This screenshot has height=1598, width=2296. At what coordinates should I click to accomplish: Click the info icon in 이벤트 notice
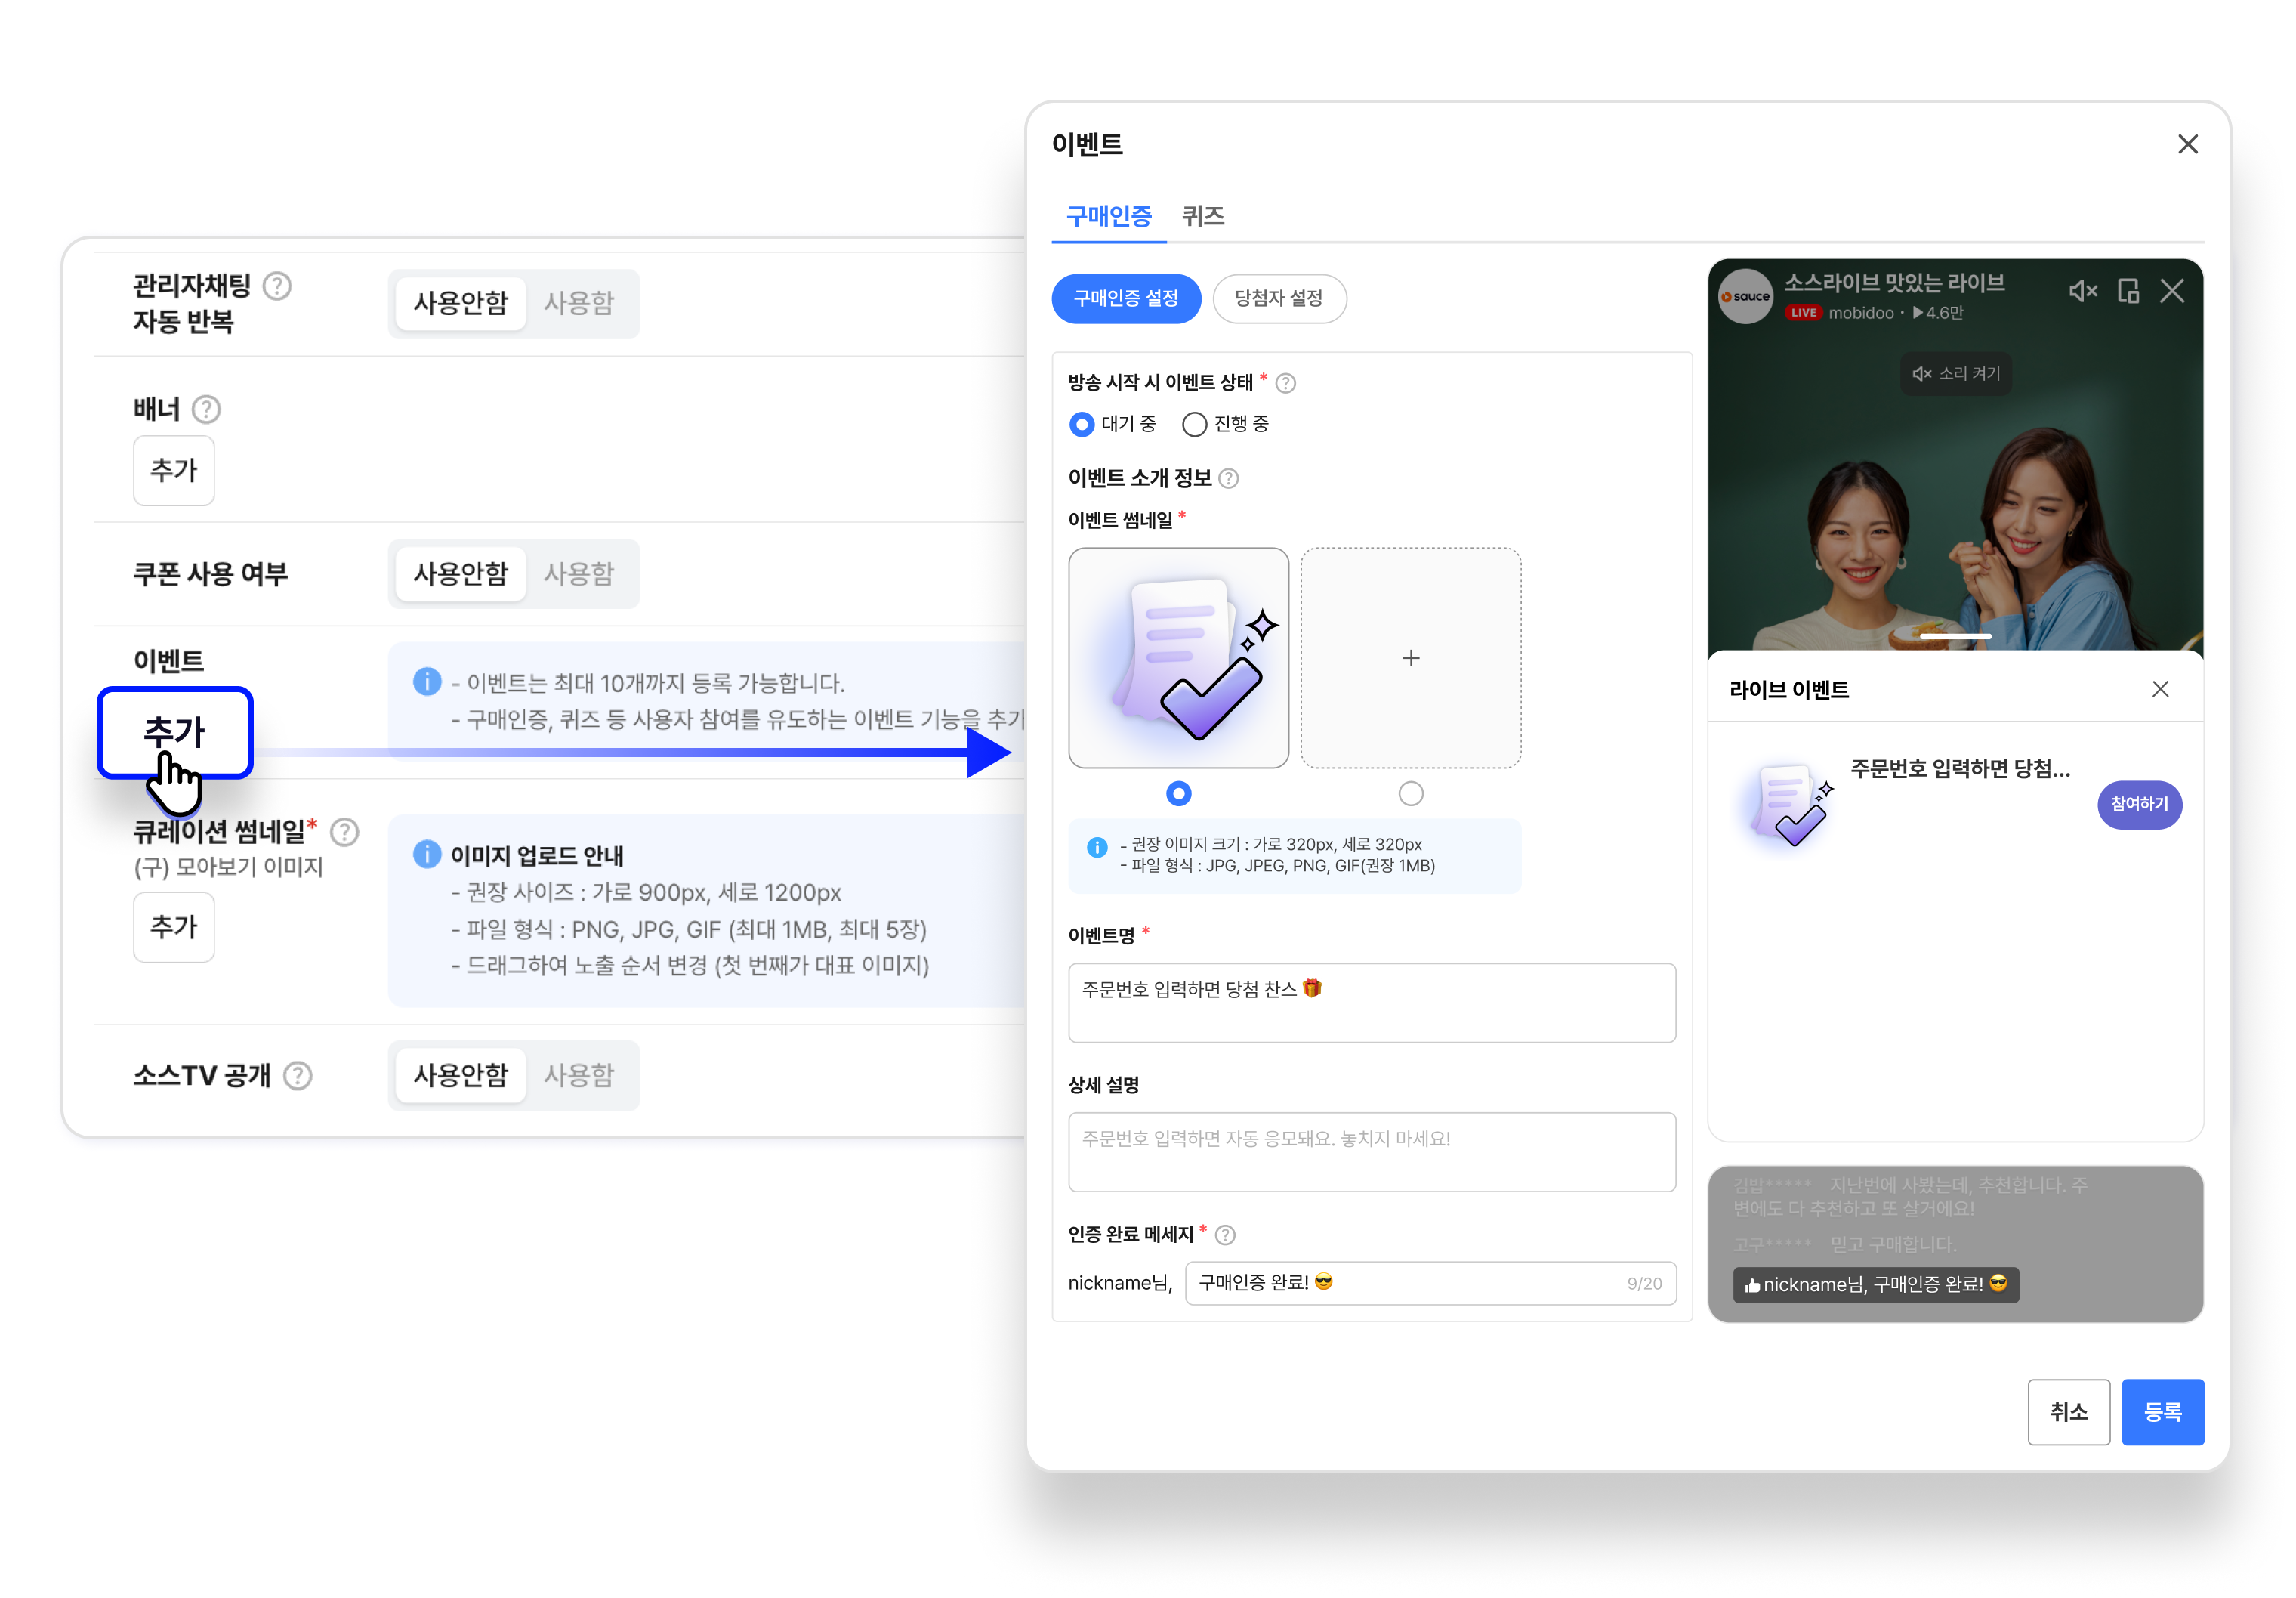point(427,682)
